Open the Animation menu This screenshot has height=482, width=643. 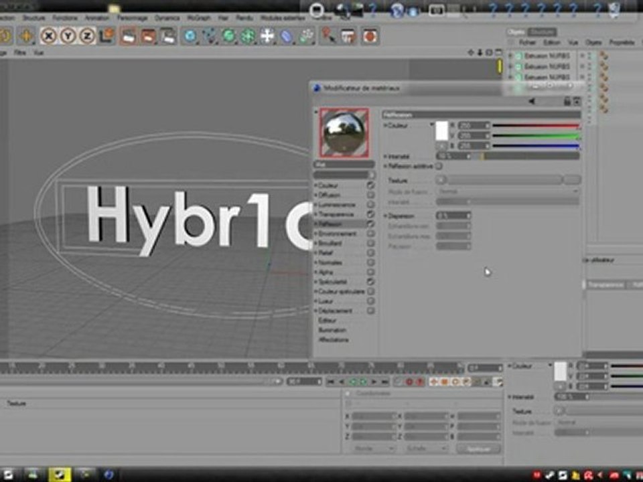pos(96,18)
